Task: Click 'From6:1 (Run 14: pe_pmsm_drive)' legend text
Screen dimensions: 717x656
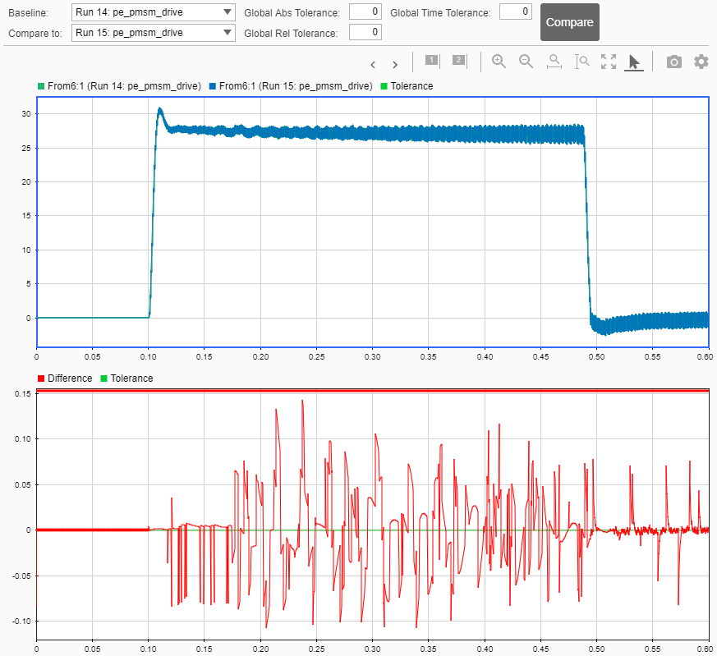Action: (x=124, y=86)
